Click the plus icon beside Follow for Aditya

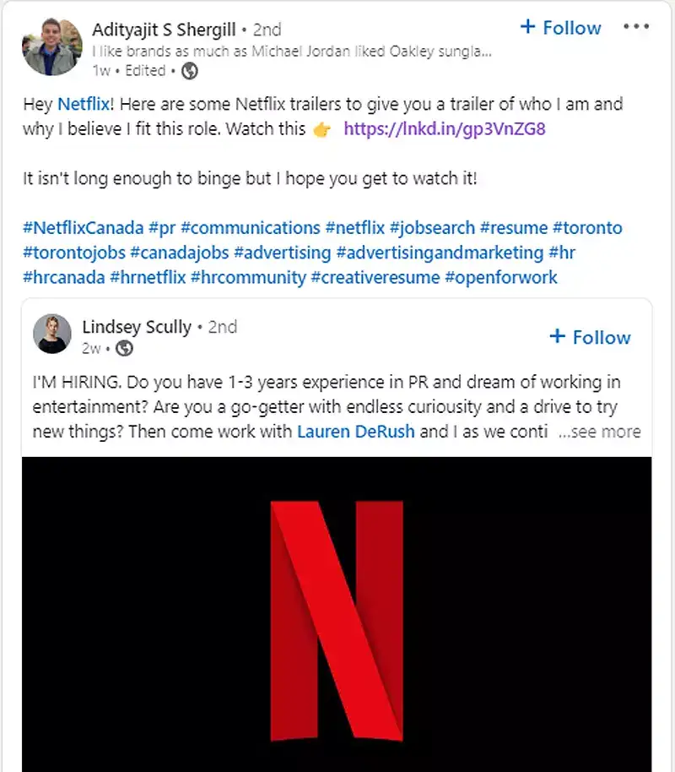coord(528,27)
